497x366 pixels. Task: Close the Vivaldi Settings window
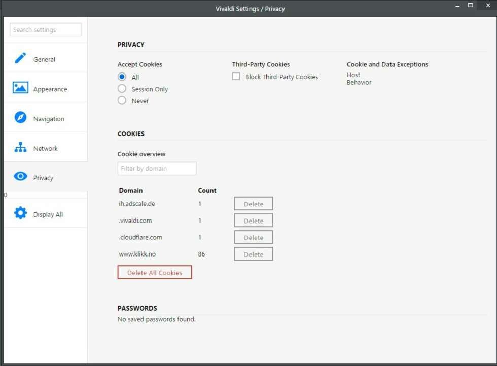[x=488, y=6]
